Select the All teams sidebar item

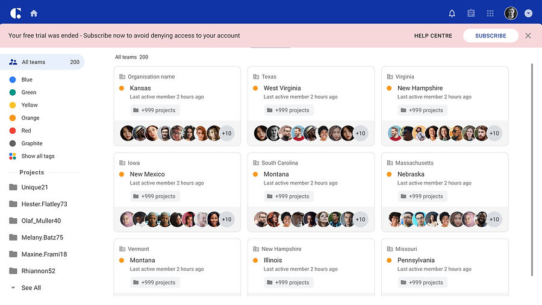tap(34, 62)
